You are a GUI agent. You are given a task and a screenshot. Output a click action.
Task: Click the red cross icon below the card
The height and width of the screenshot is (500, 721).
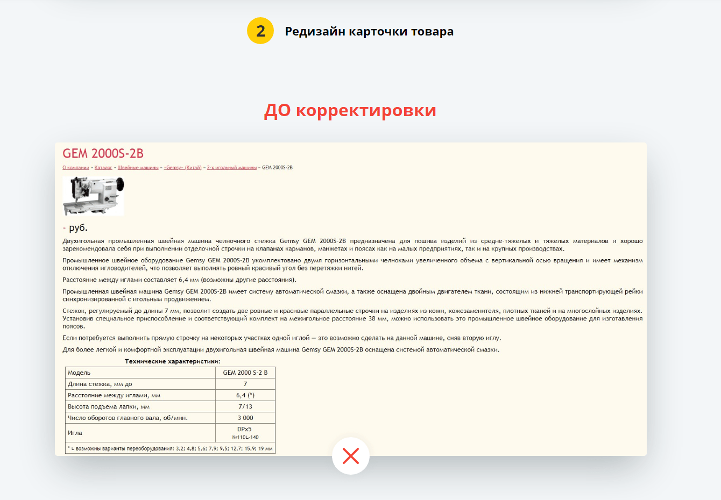click(351, 456)
